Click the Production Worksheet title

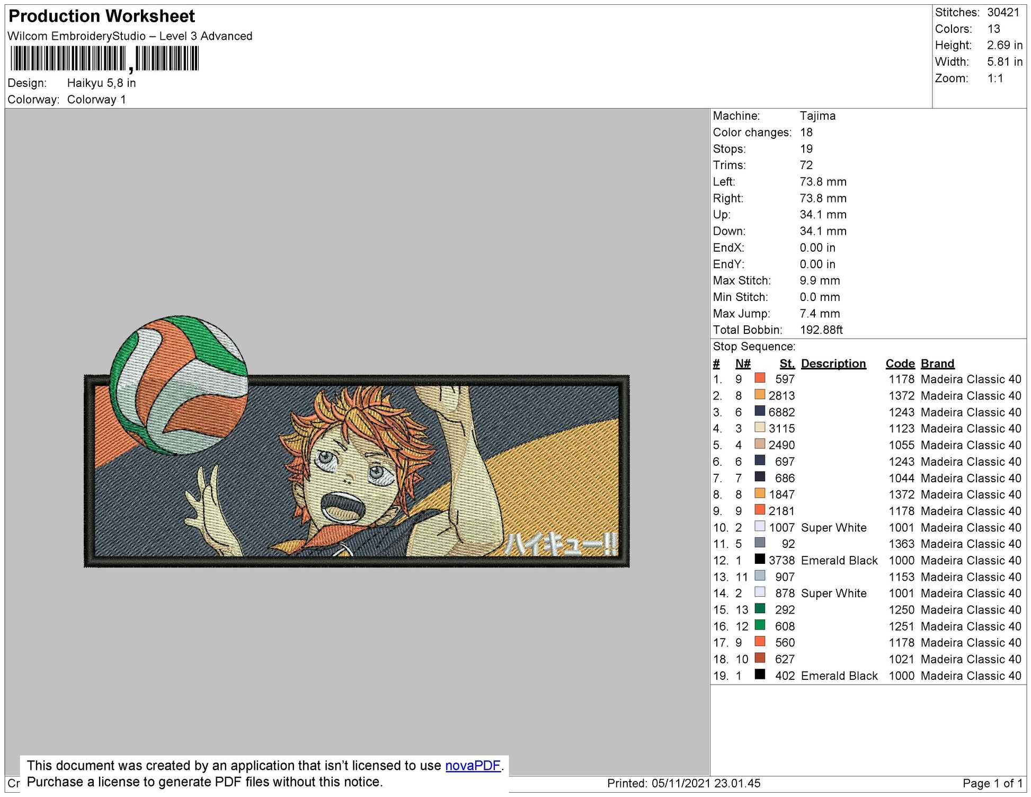point(102,16)
